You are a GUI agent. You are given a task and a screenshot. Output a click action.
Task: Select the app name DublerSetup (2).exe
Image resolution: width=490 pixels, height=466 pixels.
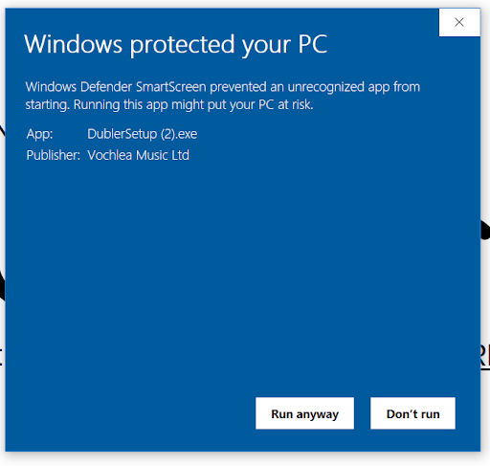[x=143, y=134]
